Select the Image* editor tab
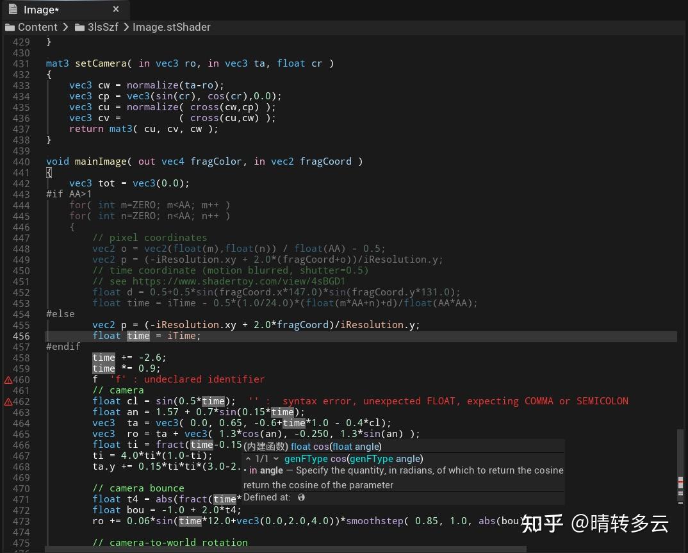The height and width of the screenshot is (553, 688). tap(65, 10)
